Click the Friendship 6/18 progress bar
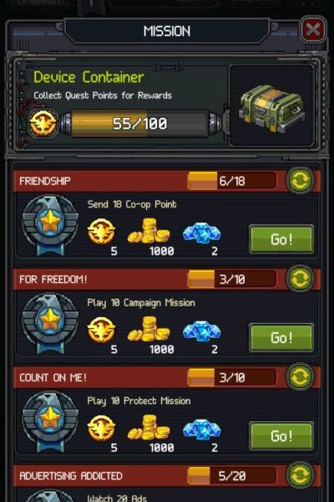334x502 pixels. pyautogui.click(x=232, y=181)
